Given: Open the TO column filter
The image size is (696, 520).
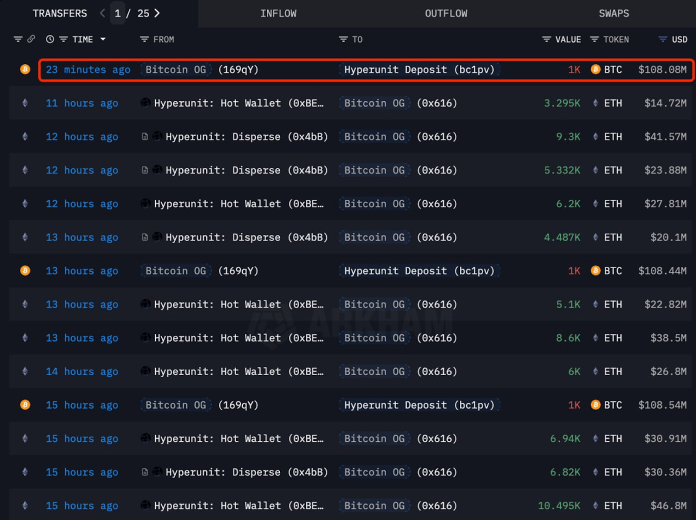Looking at the screenshot, I should tap(343, 39).
